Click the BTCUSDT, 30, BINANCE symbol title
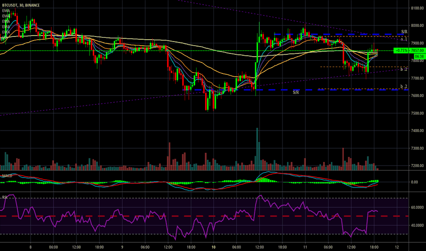The height and width of the screenshot is (251, 426). click(21, 5)
